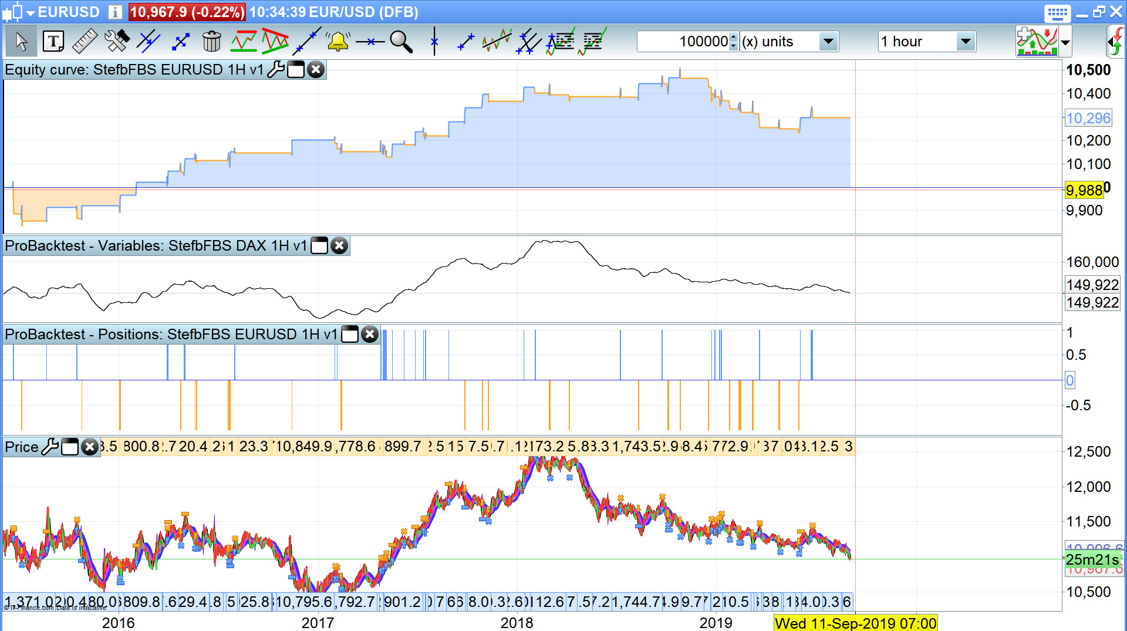1127x631 pixels.
Task: Click the 1,743.5 trade label above price chart
Action: point(636,447)
